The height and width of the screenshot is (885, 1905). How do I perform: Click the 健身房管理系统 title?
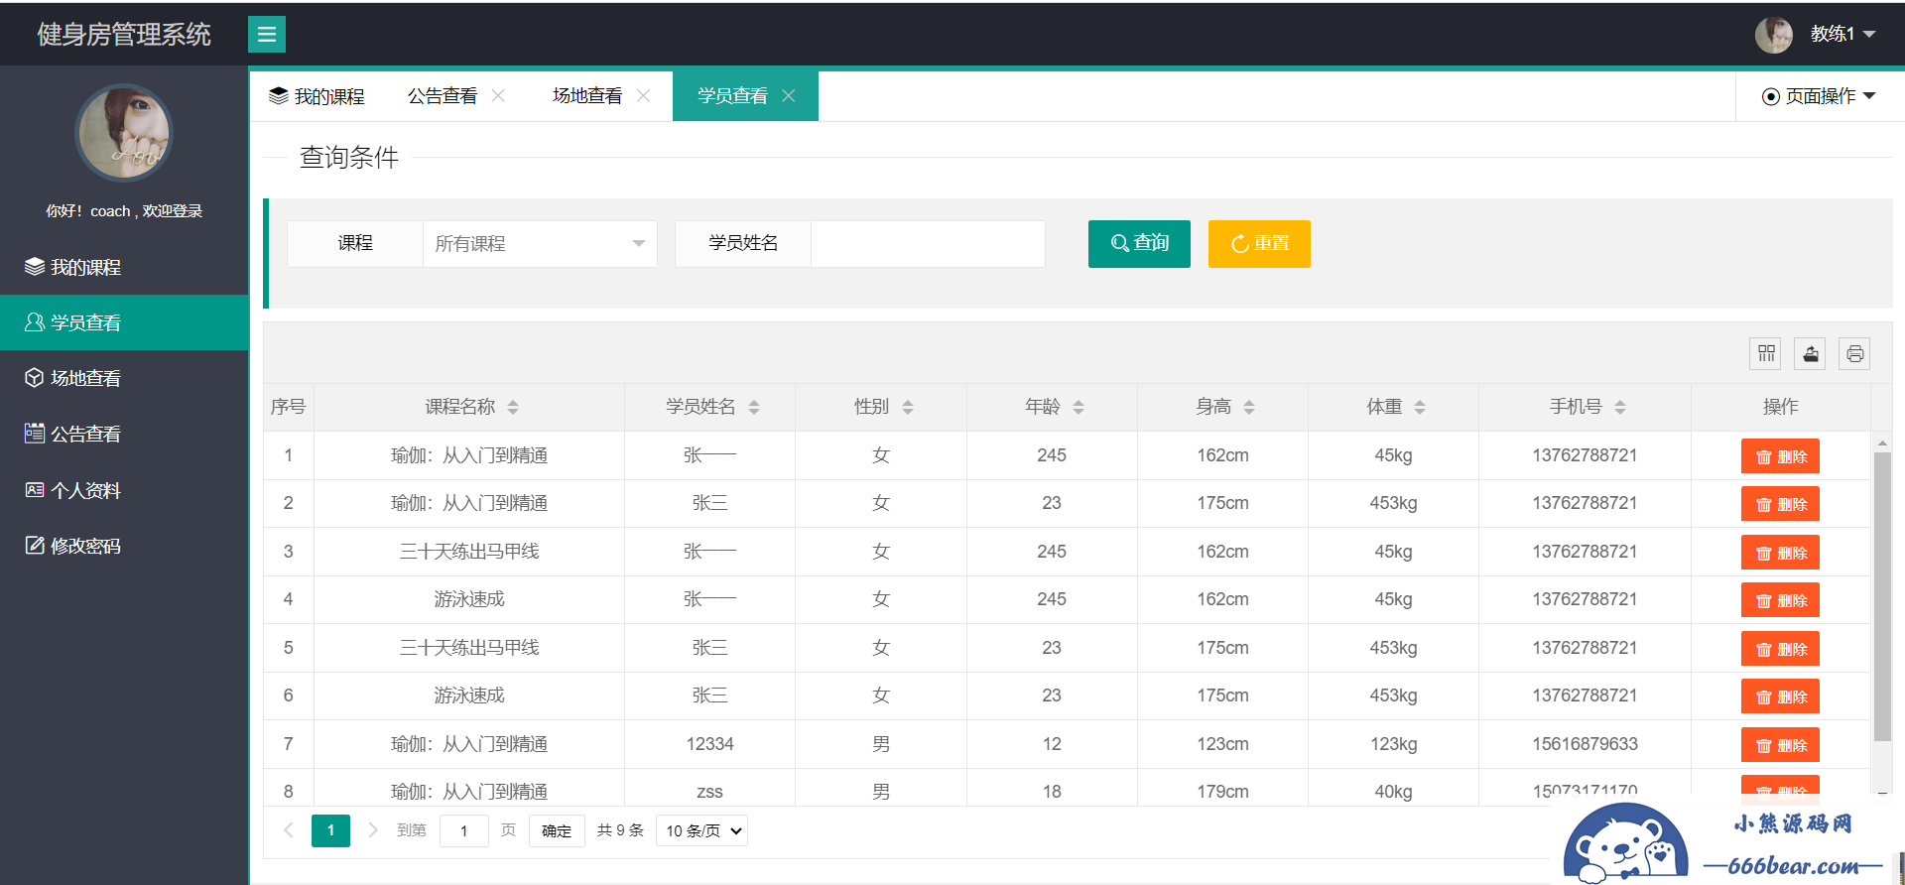[124, 35]
